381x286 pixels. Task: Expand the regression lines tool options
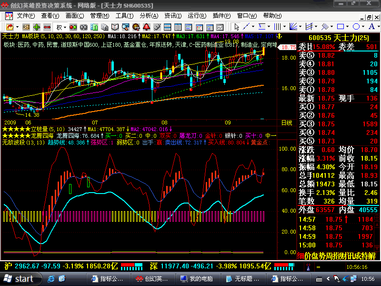[331, 27]
